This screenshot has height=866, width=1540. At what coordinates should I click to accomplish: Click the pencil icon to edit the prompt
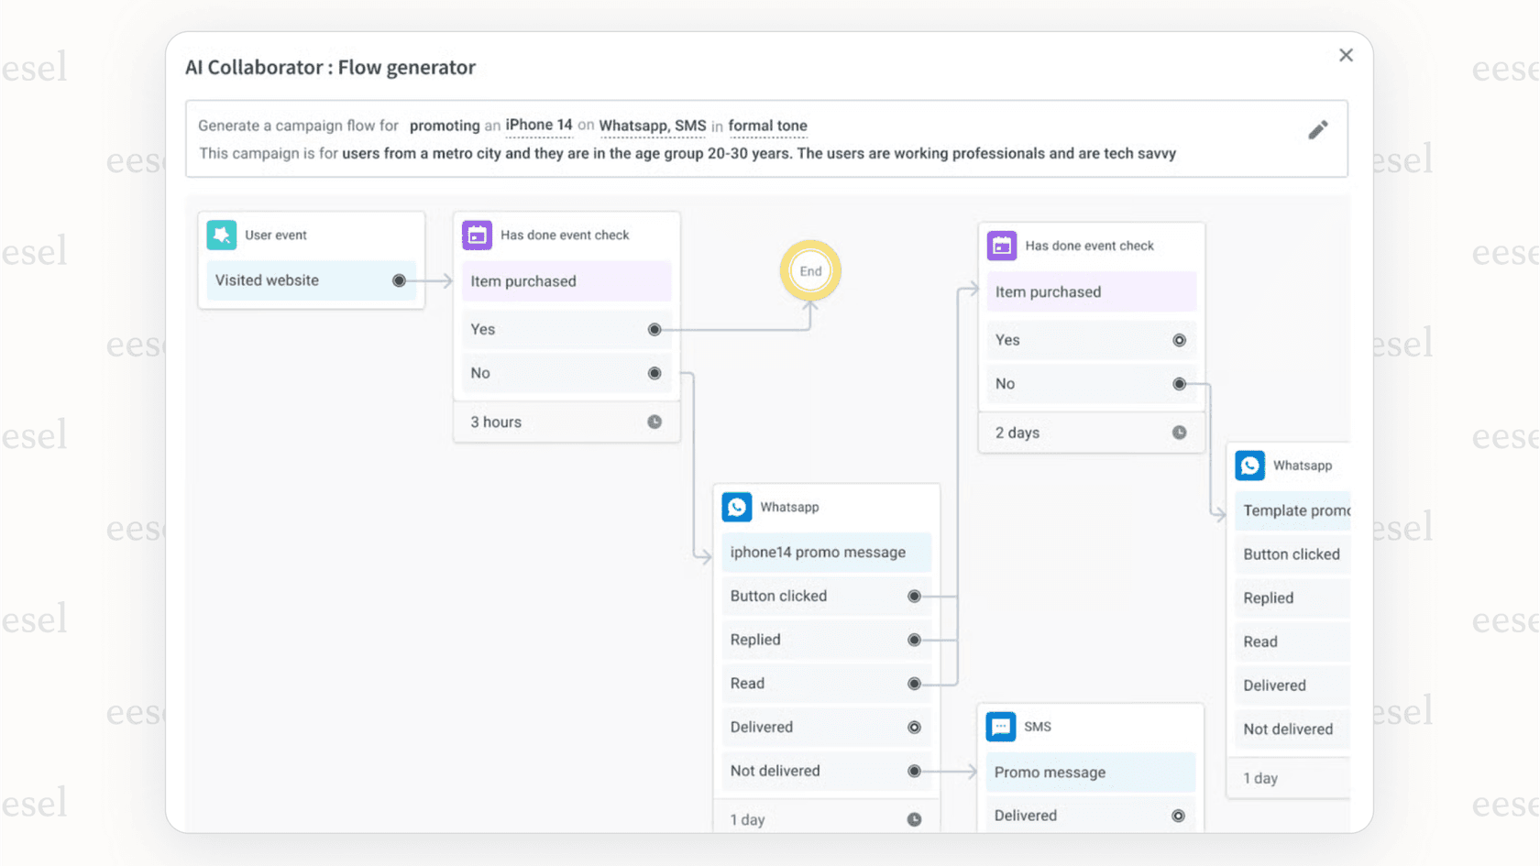pos(1318,130)
